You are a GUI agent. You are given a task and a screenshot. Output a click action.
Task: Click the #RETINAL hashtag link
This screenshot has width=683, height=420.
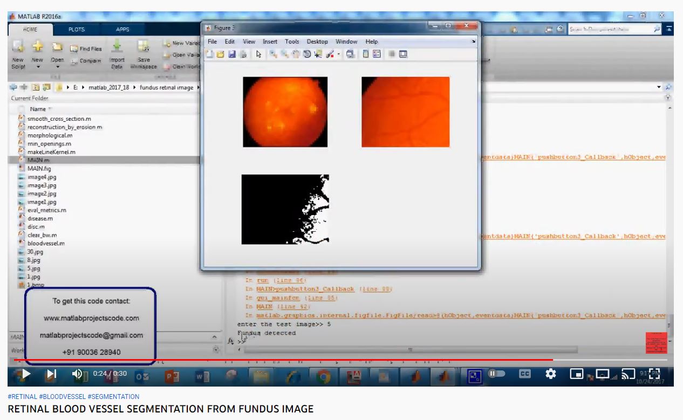click(x=23, y=397)
